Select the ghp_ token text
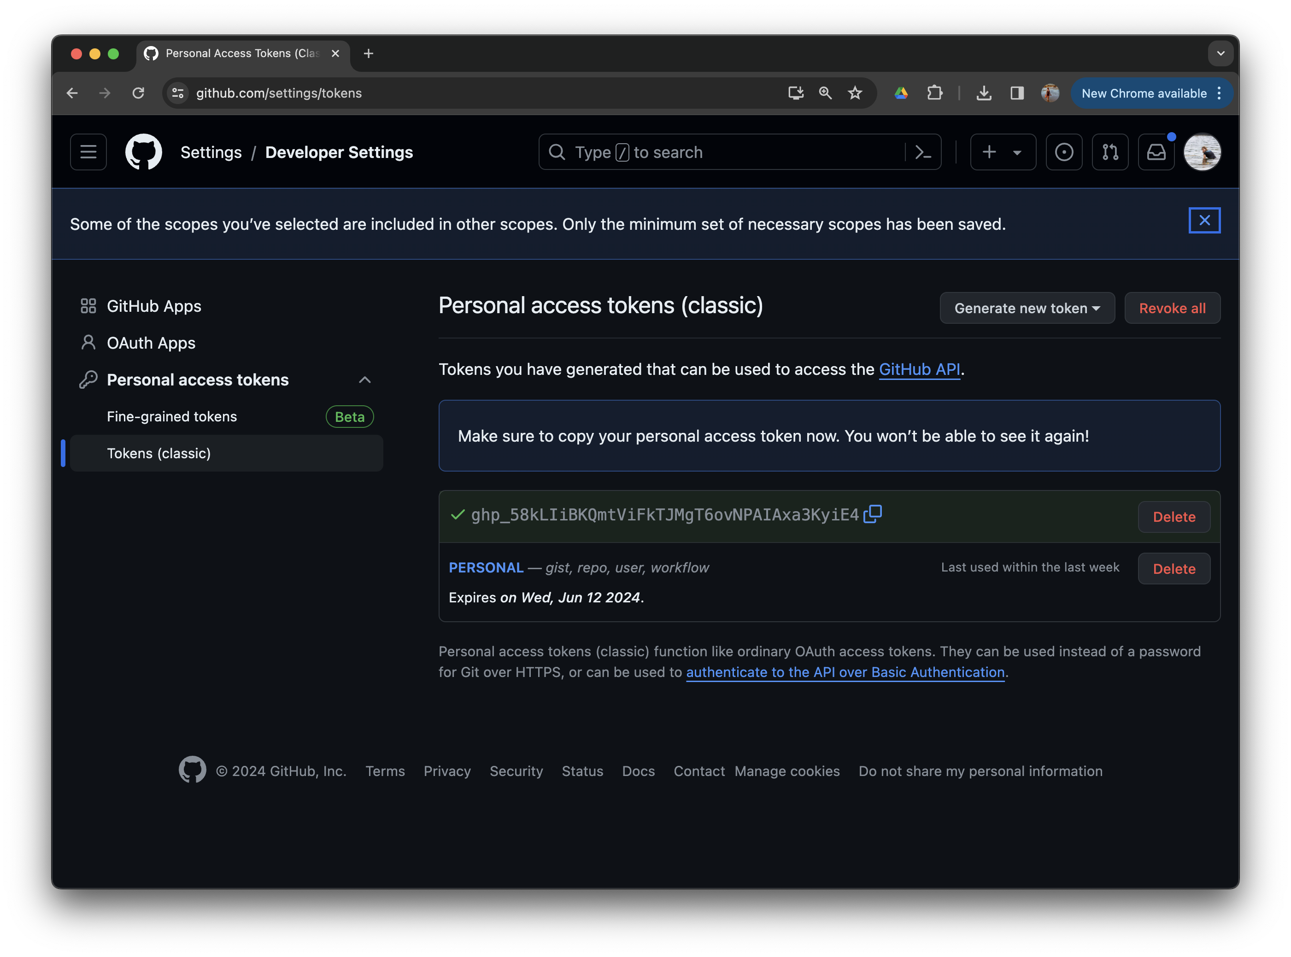 (665, 514)
